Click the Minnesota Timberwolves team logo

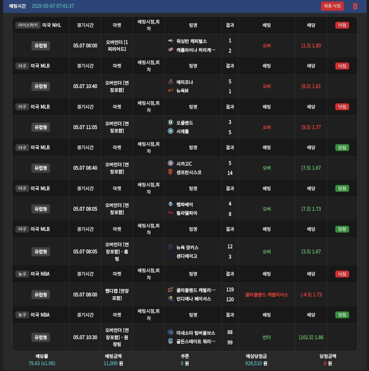point(170,332)
